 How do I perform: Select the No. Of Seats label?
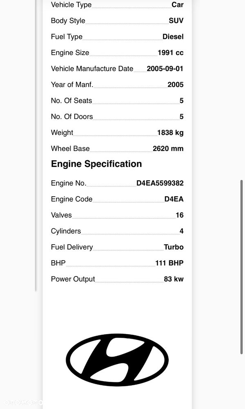71,101
